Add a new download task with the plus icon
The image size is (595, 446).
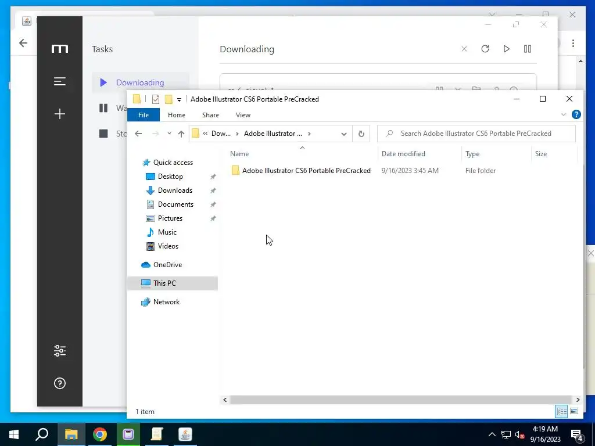[60, 114]
